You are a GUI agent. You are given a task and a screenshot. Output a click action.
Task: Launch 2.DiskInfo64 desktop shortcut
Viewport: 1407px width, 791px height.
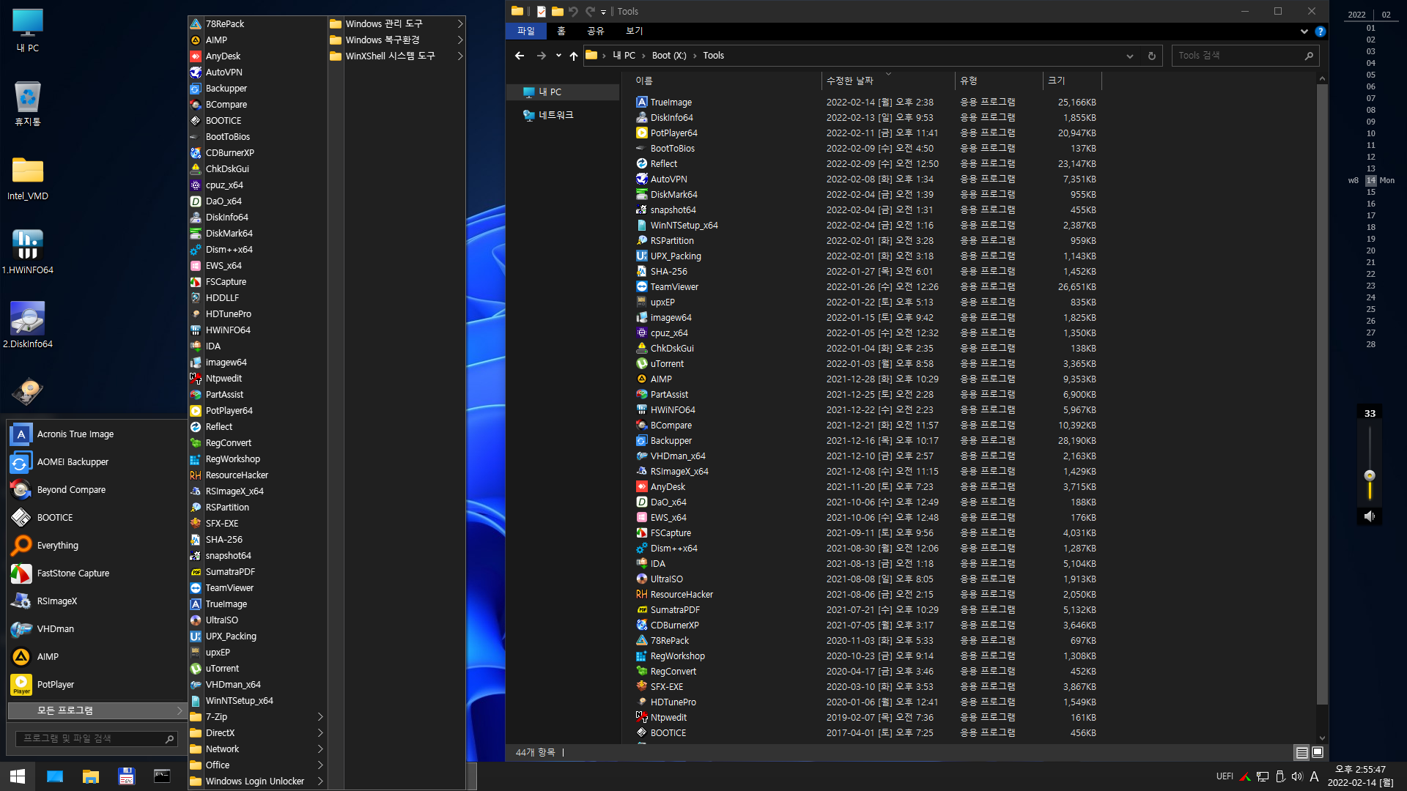pyautogui.click(x=28, y=325)
